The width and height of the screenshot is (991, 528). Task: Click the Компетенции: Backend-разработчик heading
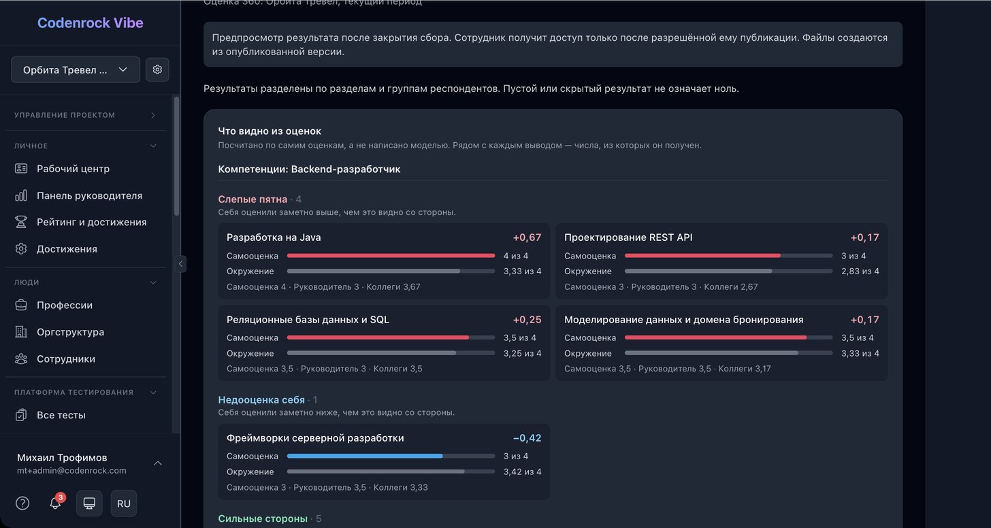click(x=309, y=169)
